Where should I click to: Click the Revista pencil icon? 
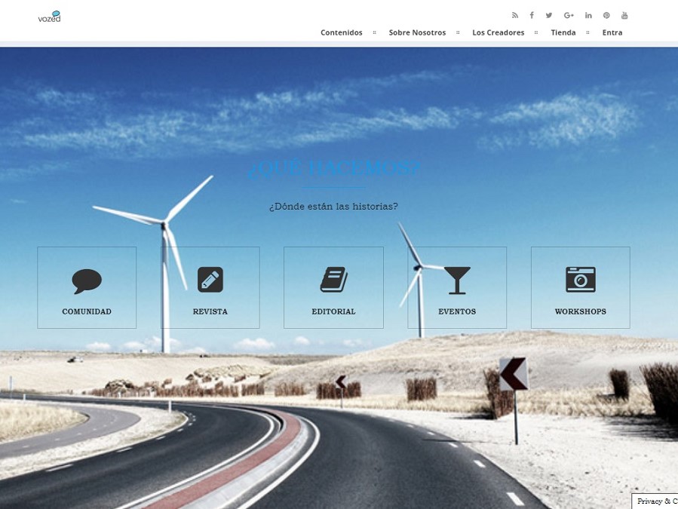(210, 280)
